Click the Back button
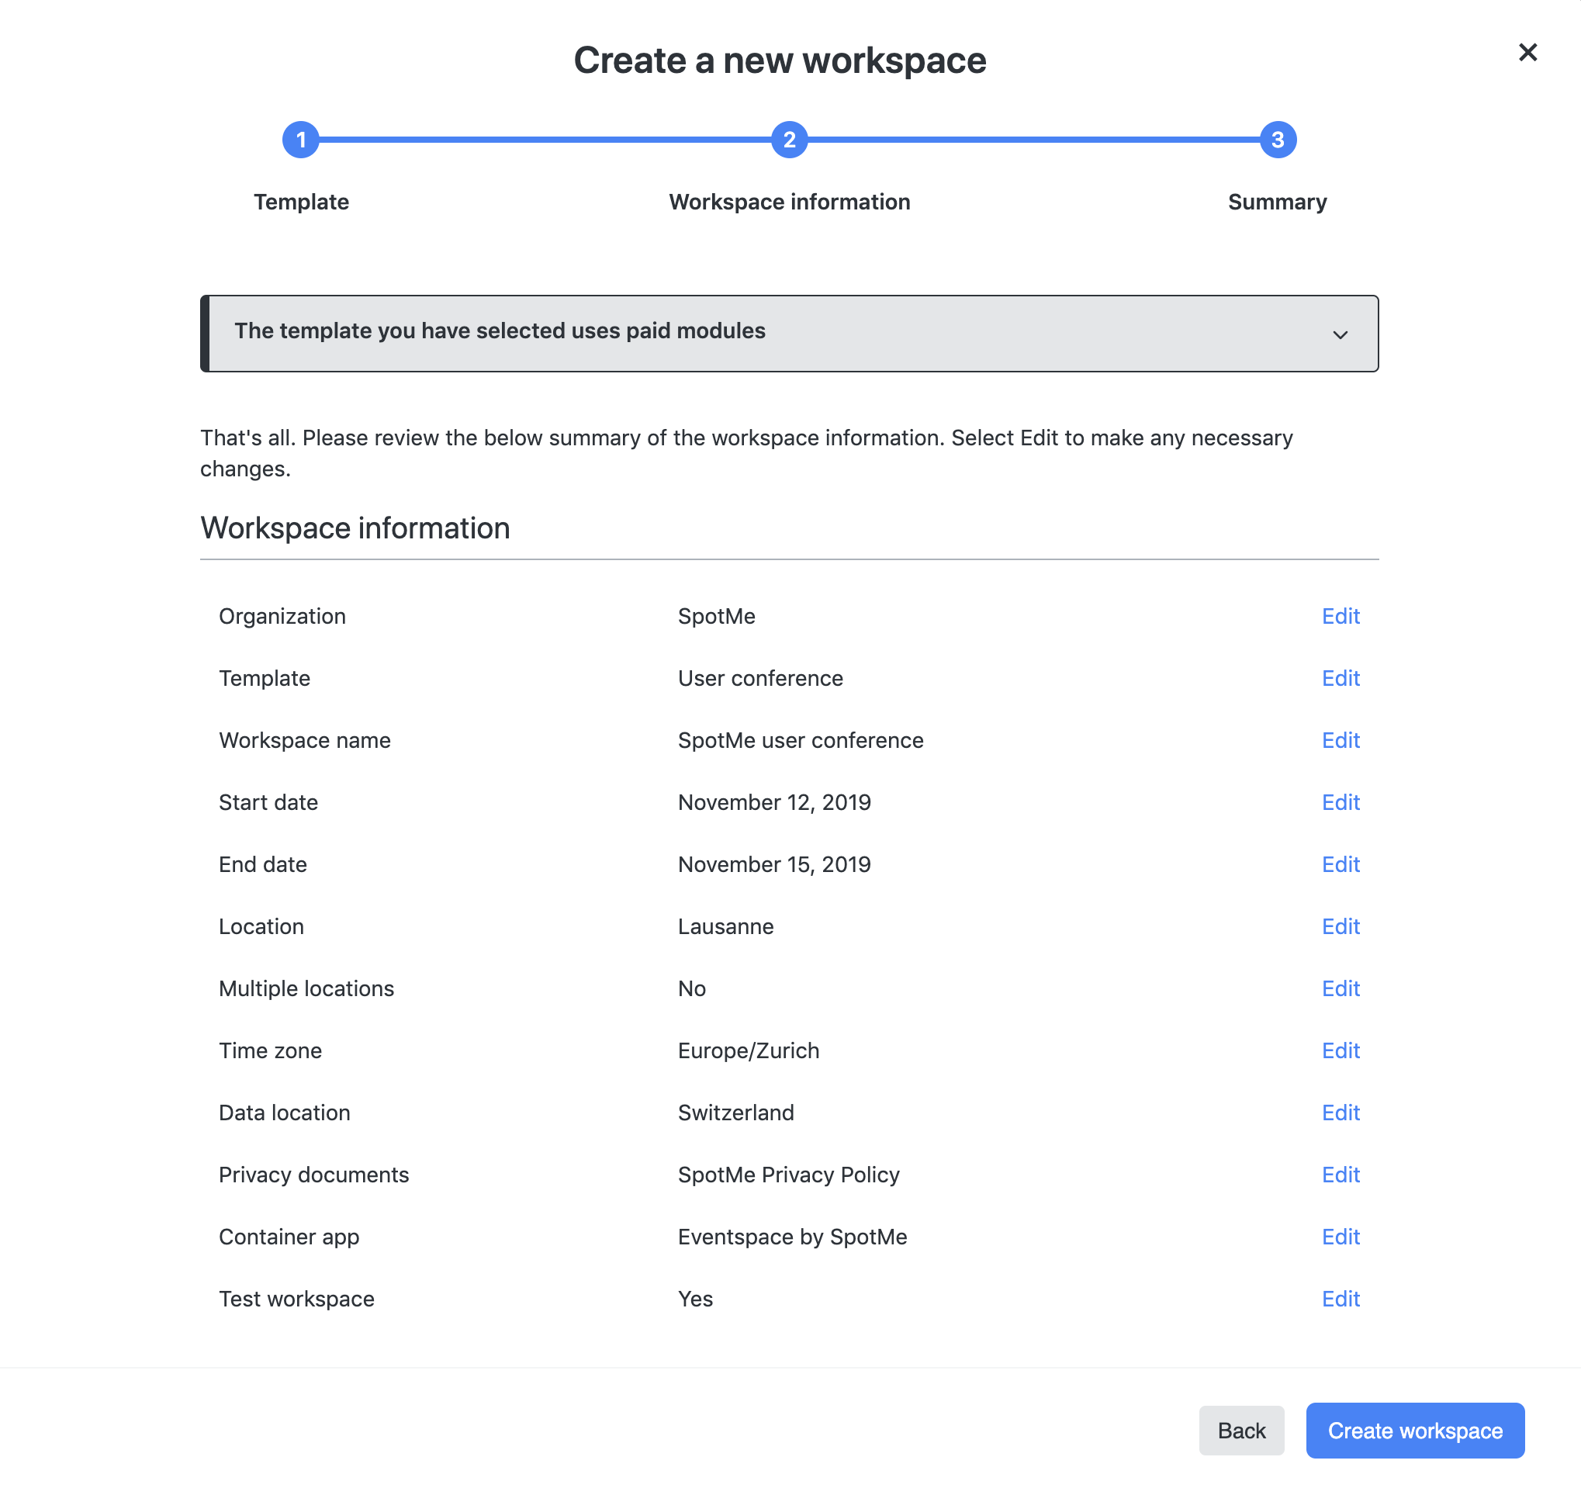The width and height of the screenshot is (1581, 1488). pyautogui.click(x=1240, y=1431)
